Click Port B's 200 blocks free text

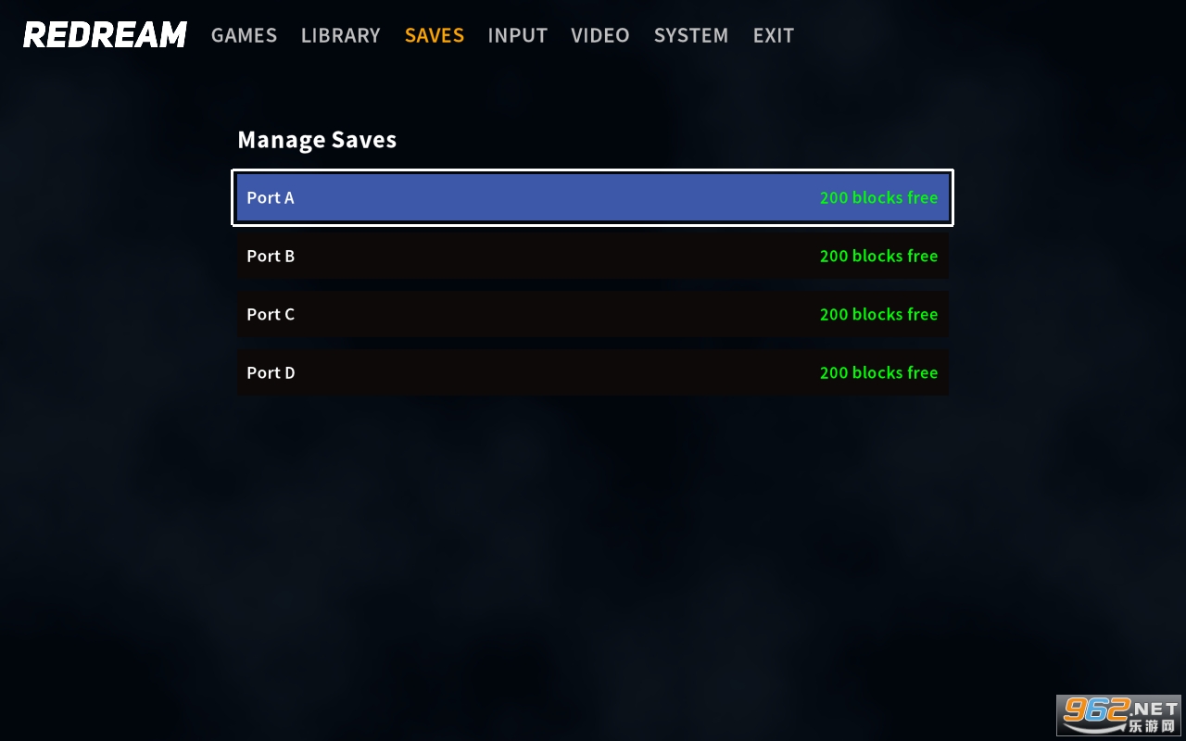point(878,256)
